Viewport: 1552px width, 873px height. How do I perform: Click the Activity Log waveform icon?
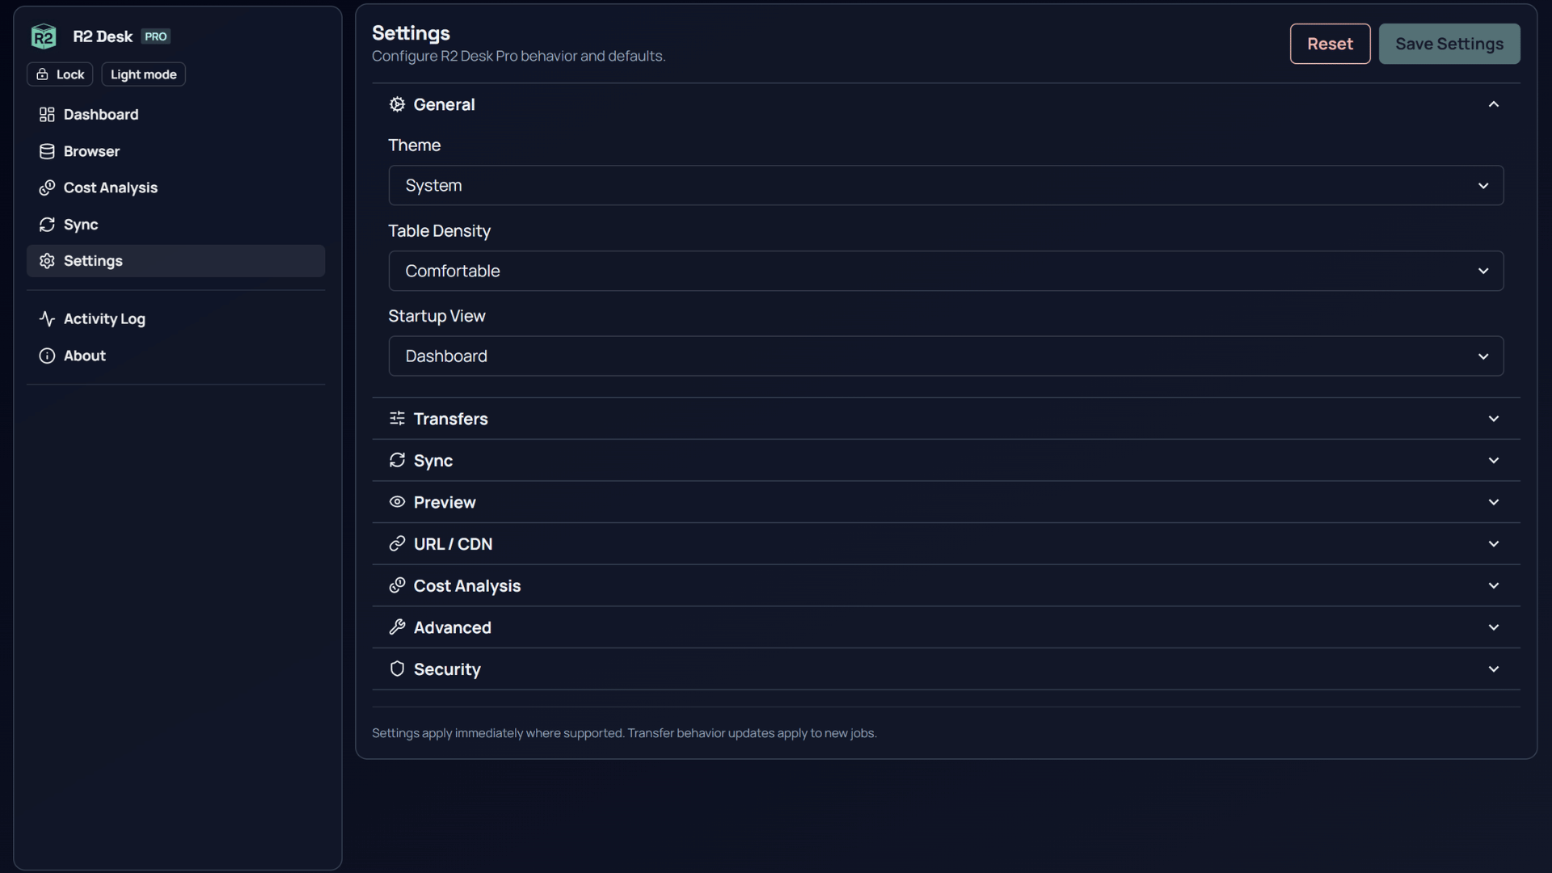coord(47,318)
